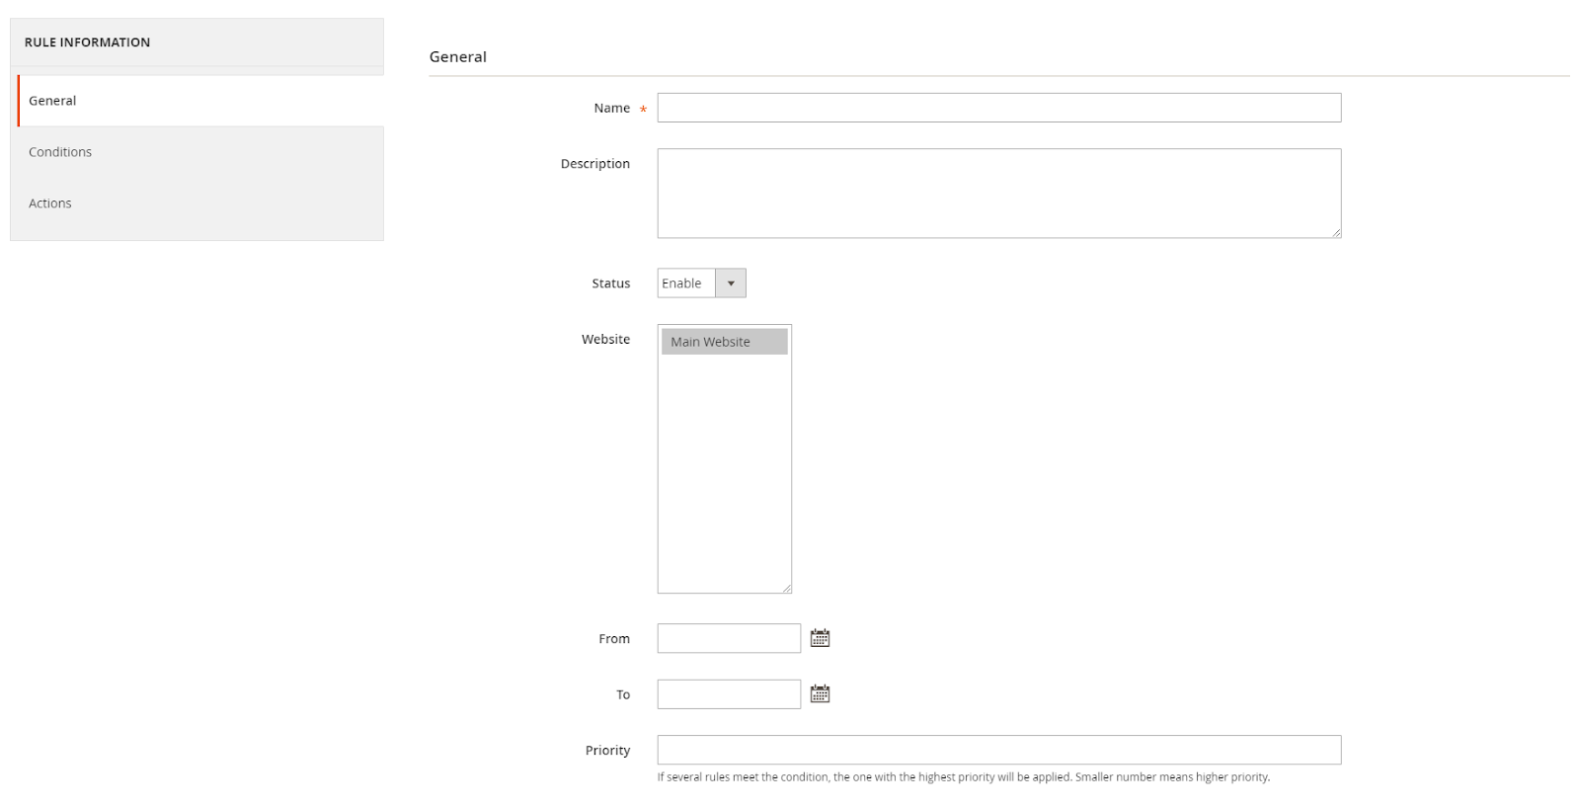Open the To date calendar picker
This screenshot has width=1580, height=808.
[820, 694]
